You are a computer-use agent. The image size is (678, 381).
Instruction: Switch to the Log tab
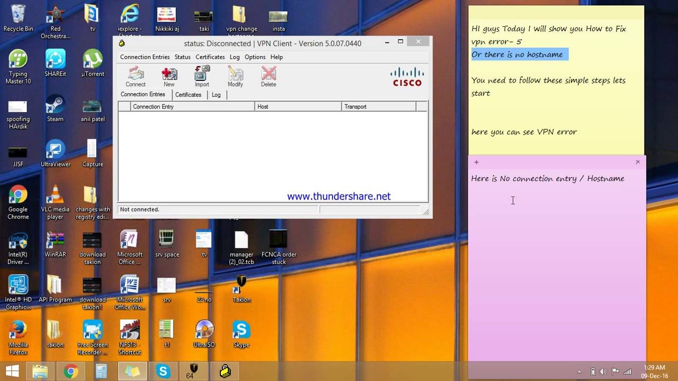[x=216, y=95]
